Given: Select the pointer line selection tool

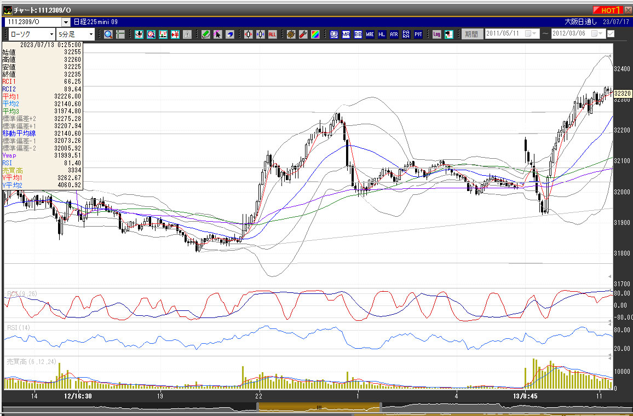Looking at the screenshot, I should point(217,34).
